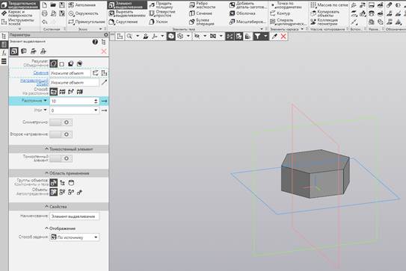Collapse the Область применения section
406x271 pixels.
point(59,173)
